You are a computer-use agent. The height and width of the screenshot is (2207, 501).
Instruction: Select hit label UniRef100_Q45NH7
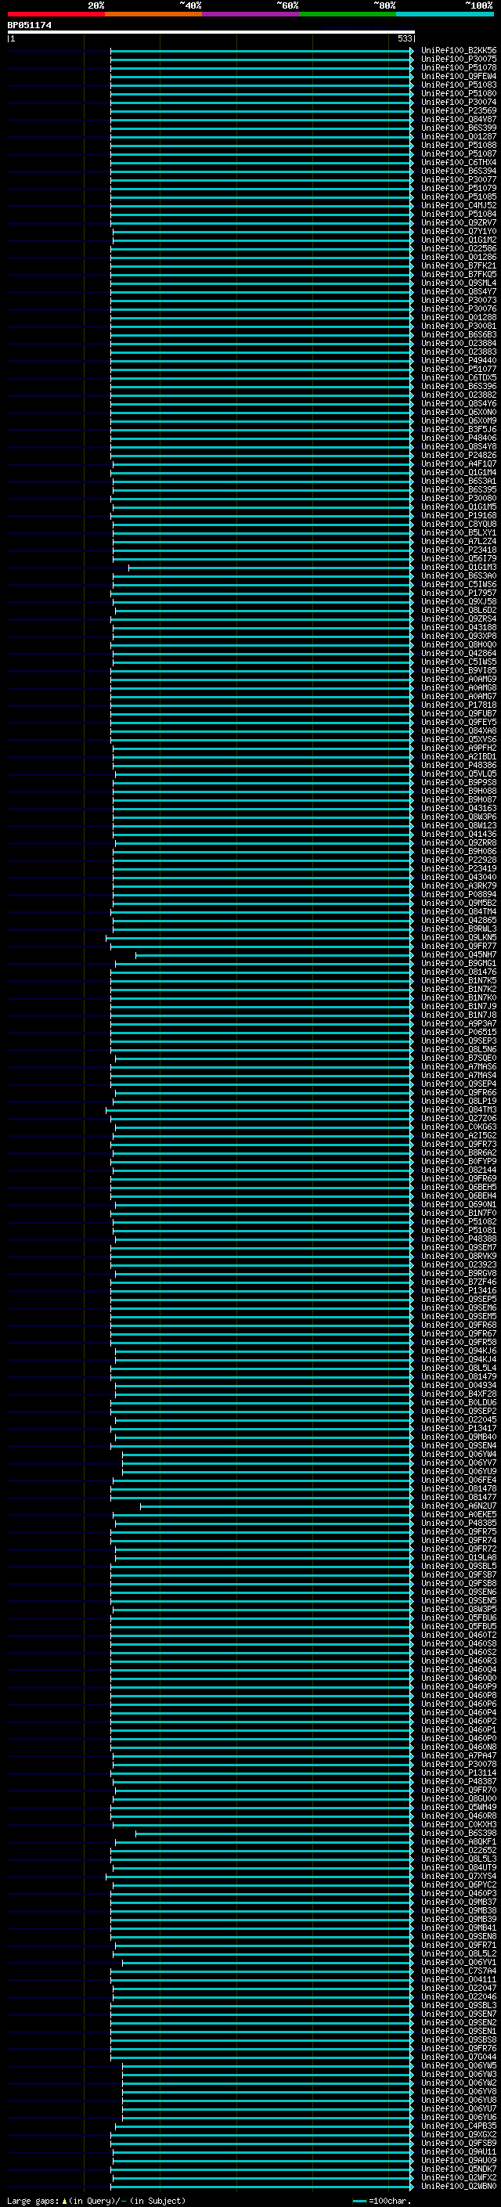(x=459, y=954)
